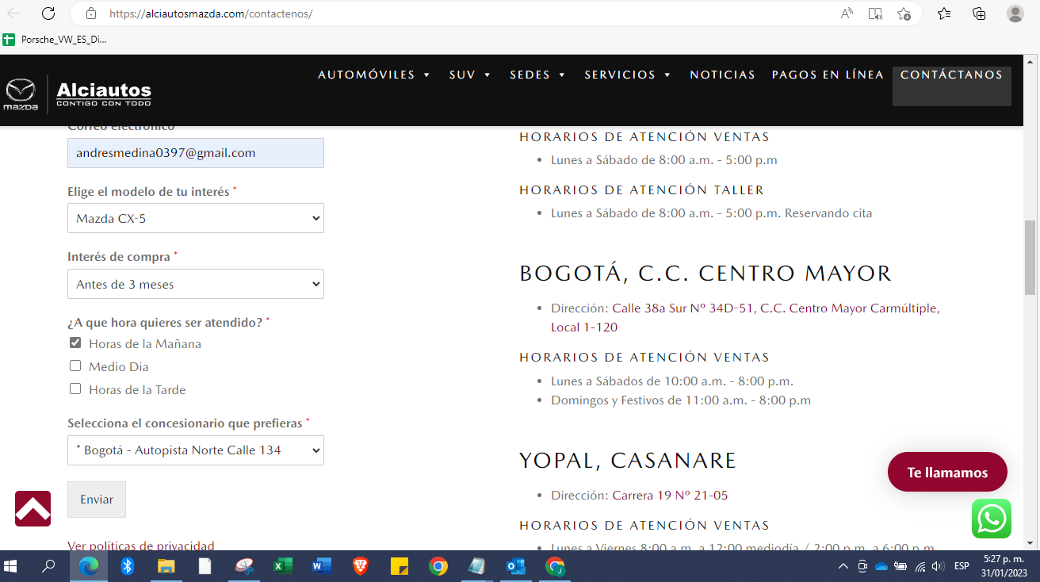Check Horas de la Tarde checkbox
This screenshot has width=1040, height=582.
(x=75, y=389)
